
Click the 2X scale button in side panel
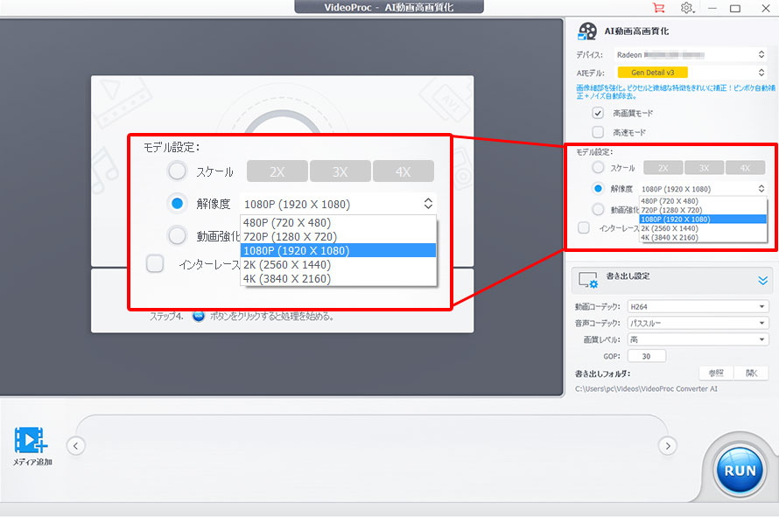click(663, 168)
